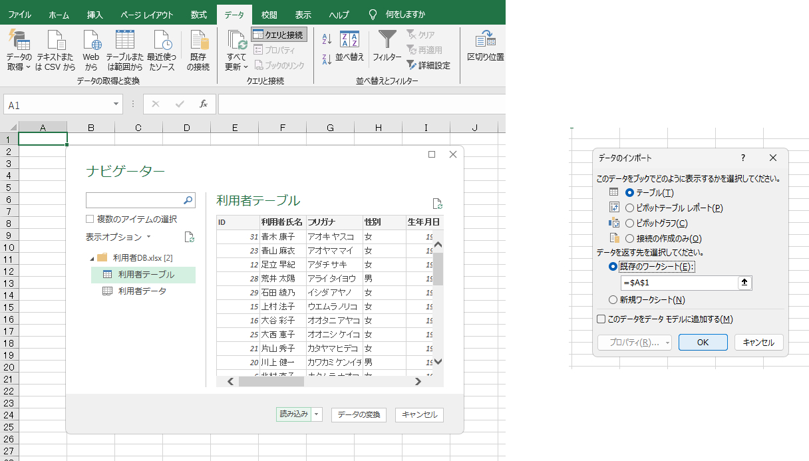Click the 再適用 filter icon

[424, 50]
